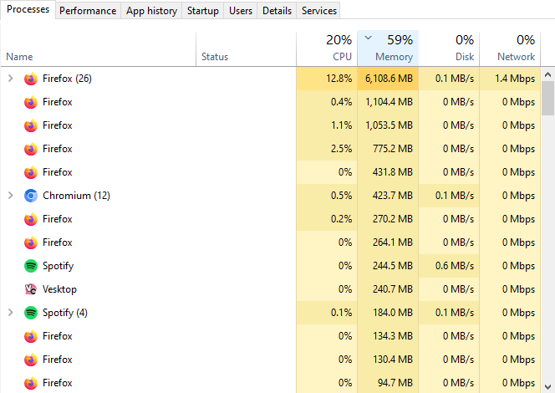The height and width of the screenshot is (393, 555).
Task: Click the 244.5 MB memory cell
Action: point(388,266)
